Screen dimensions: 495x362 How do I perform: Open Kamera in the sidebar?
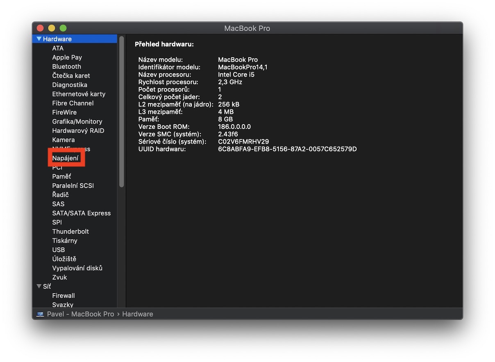point(64,140)
